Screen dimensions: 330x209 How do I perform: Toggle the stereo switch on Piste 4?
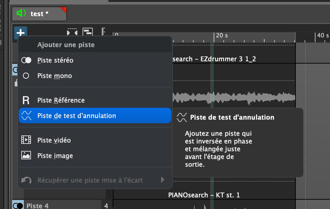(18, 205)
